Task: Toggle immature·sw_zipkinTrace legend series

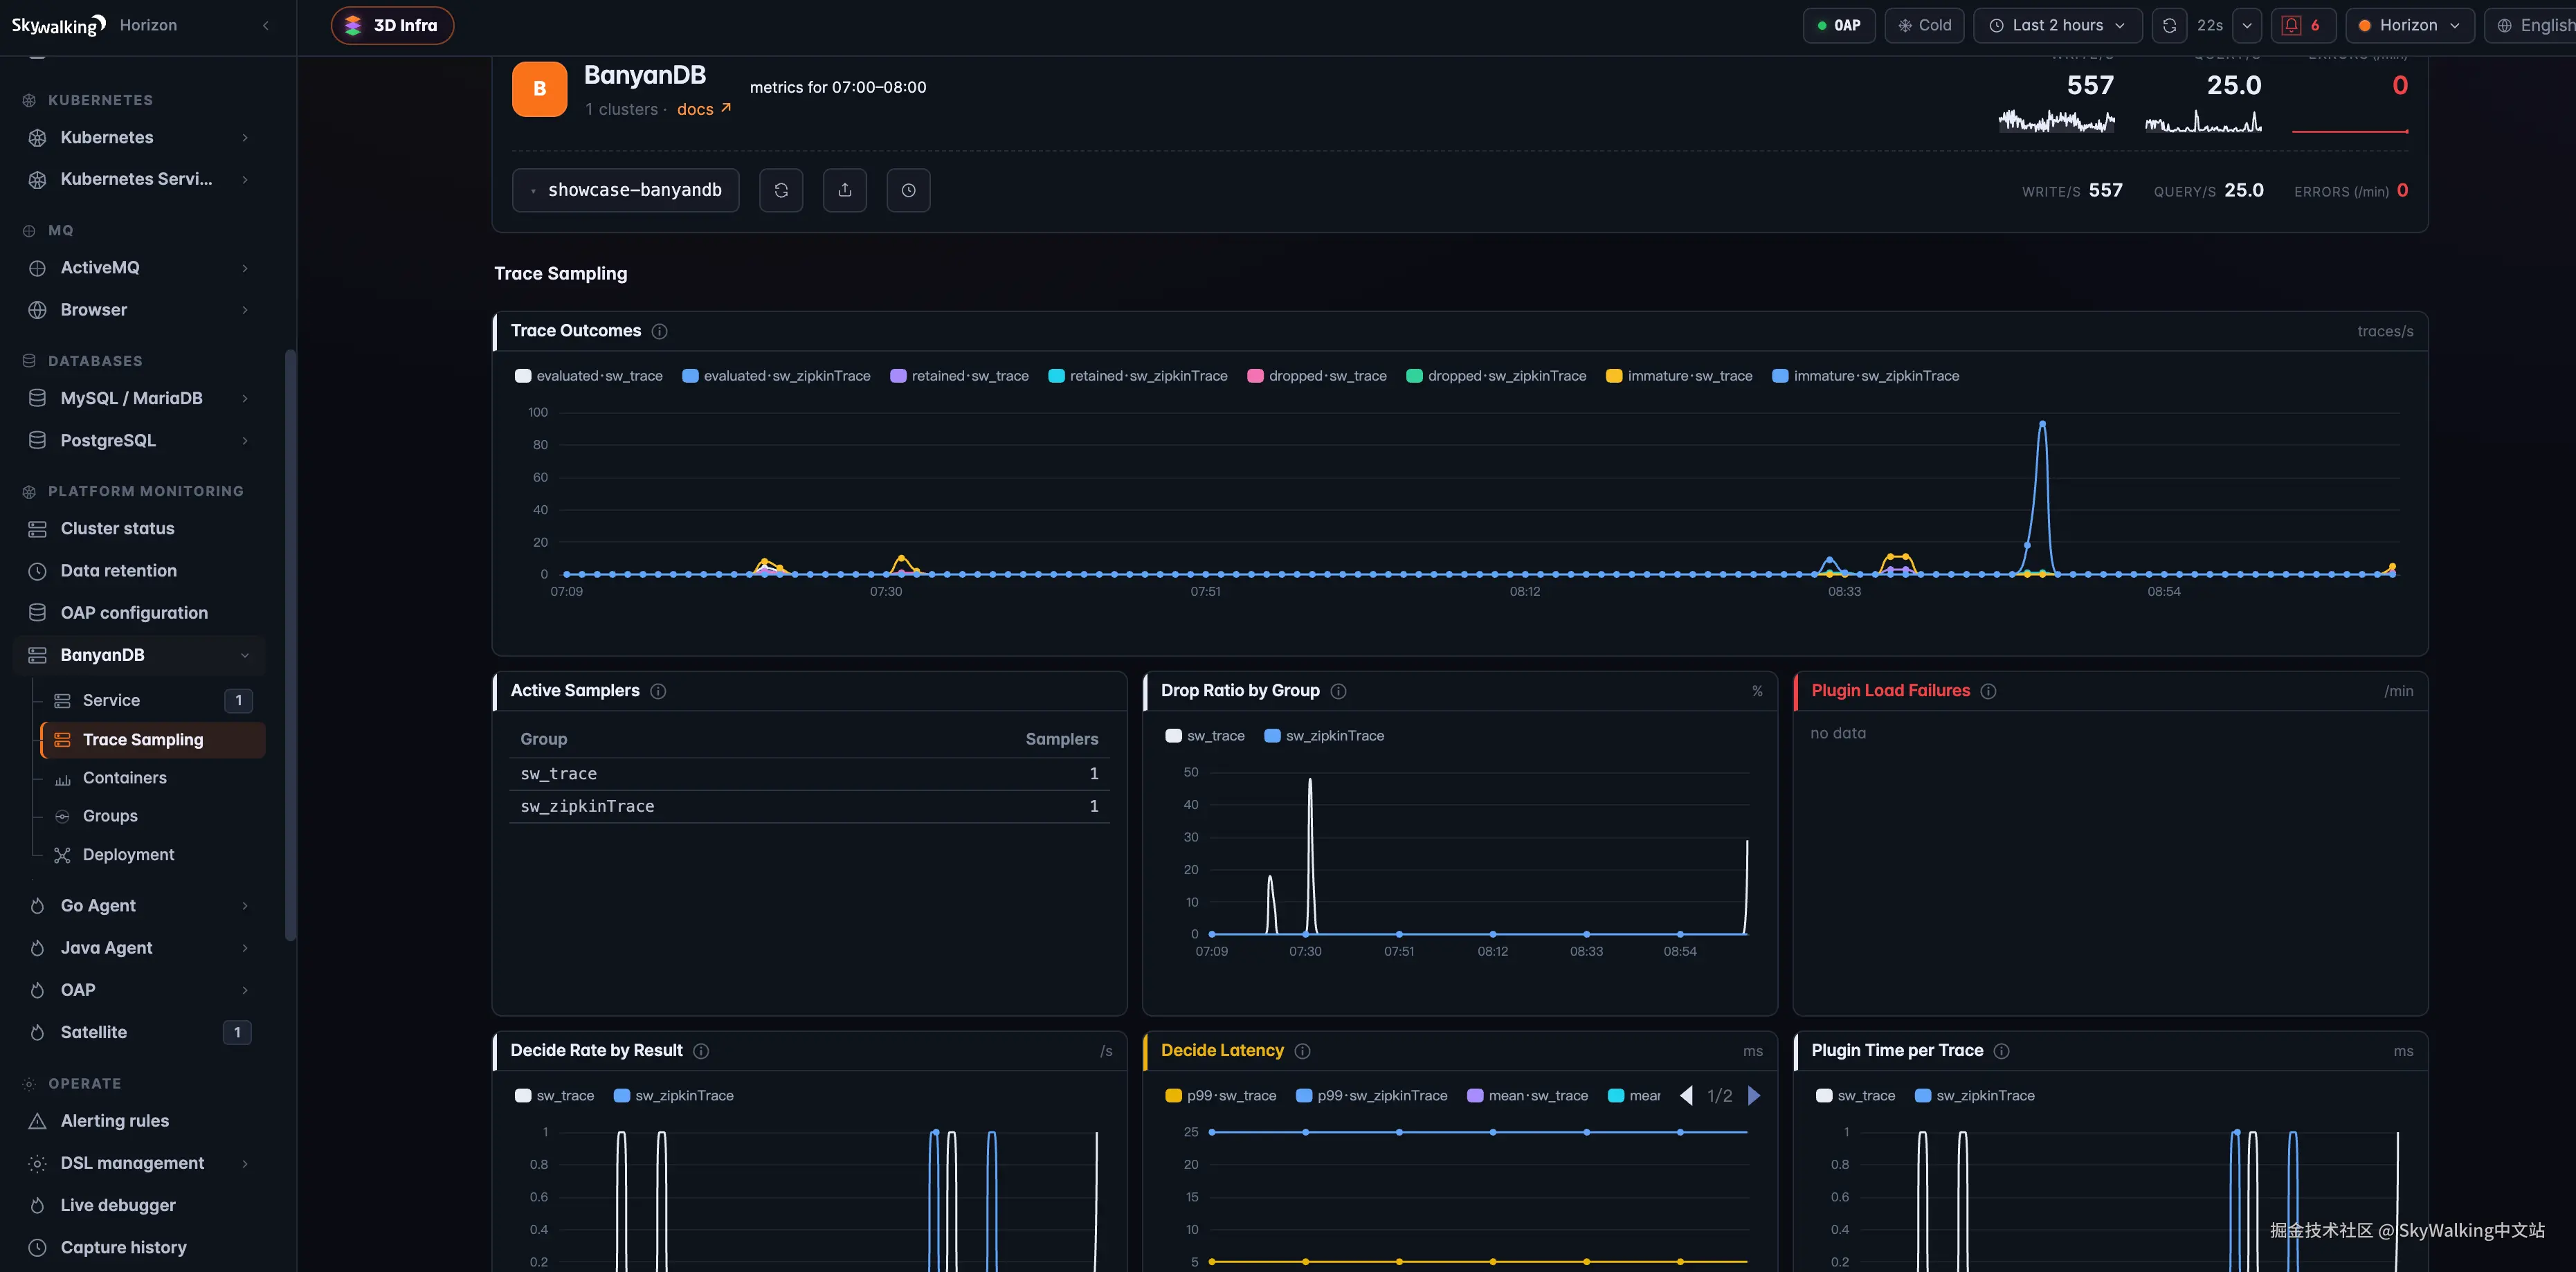Action: click(x=1866, y=376)
